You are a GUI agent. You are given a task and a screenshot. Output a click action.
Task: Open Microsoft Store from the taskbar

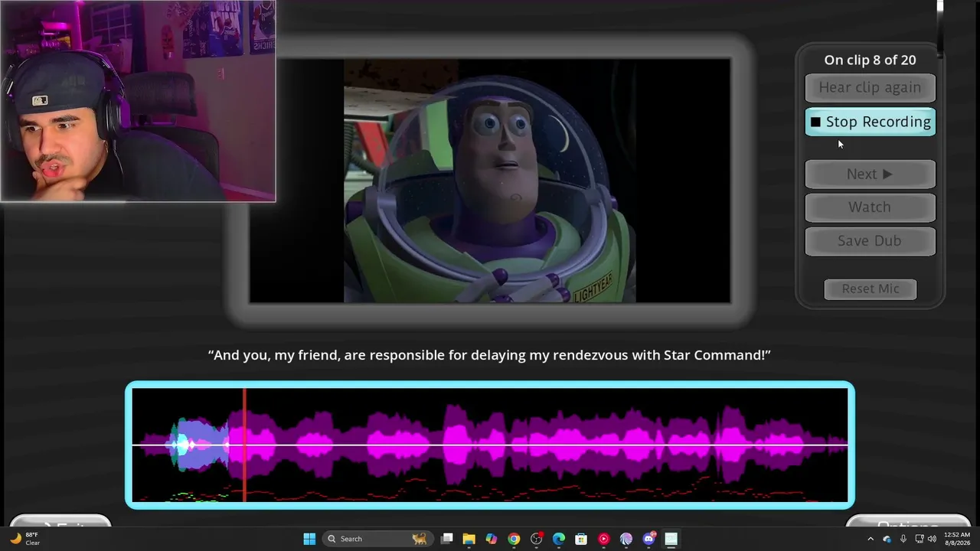pyautogui.click(x=581, y=539)
